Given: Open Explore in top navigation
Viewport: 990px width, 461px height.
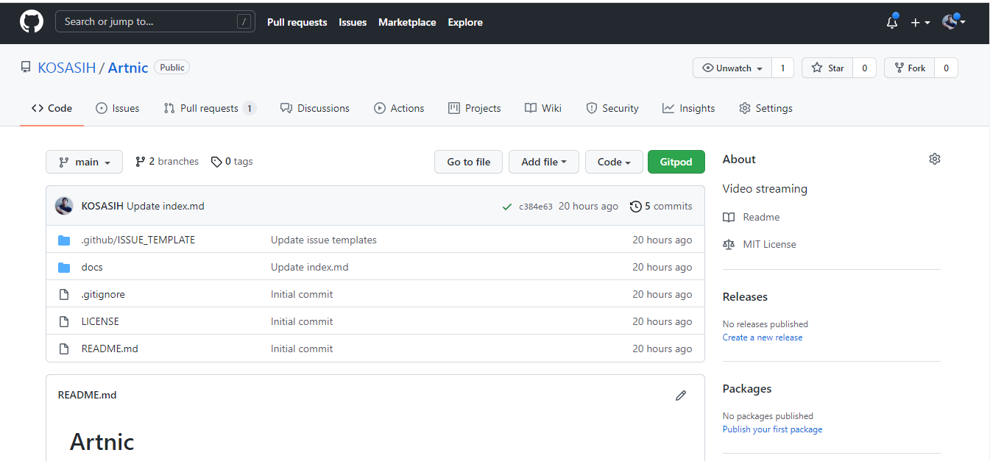Looking at the screenshot, I should pos(465,23).
